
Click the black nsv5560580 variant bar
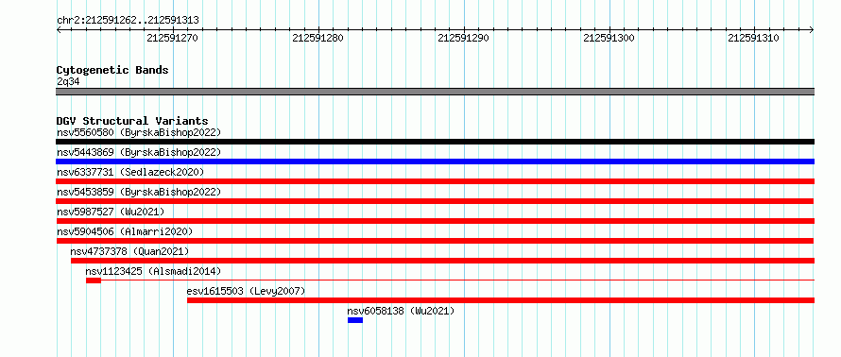(435, 142)
